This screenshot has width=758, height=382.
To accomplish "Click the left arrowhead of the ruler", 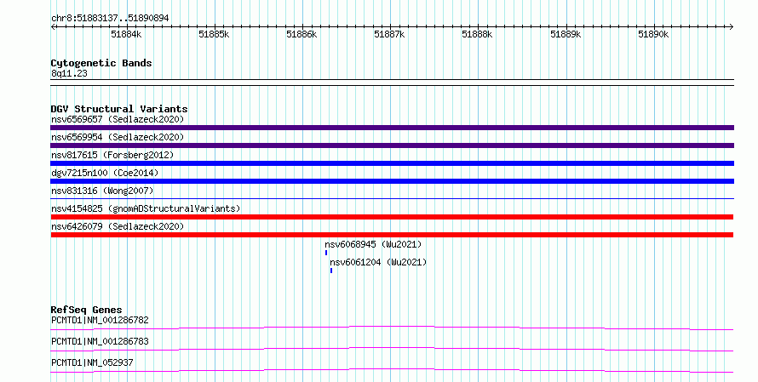I will coord(53,27).
